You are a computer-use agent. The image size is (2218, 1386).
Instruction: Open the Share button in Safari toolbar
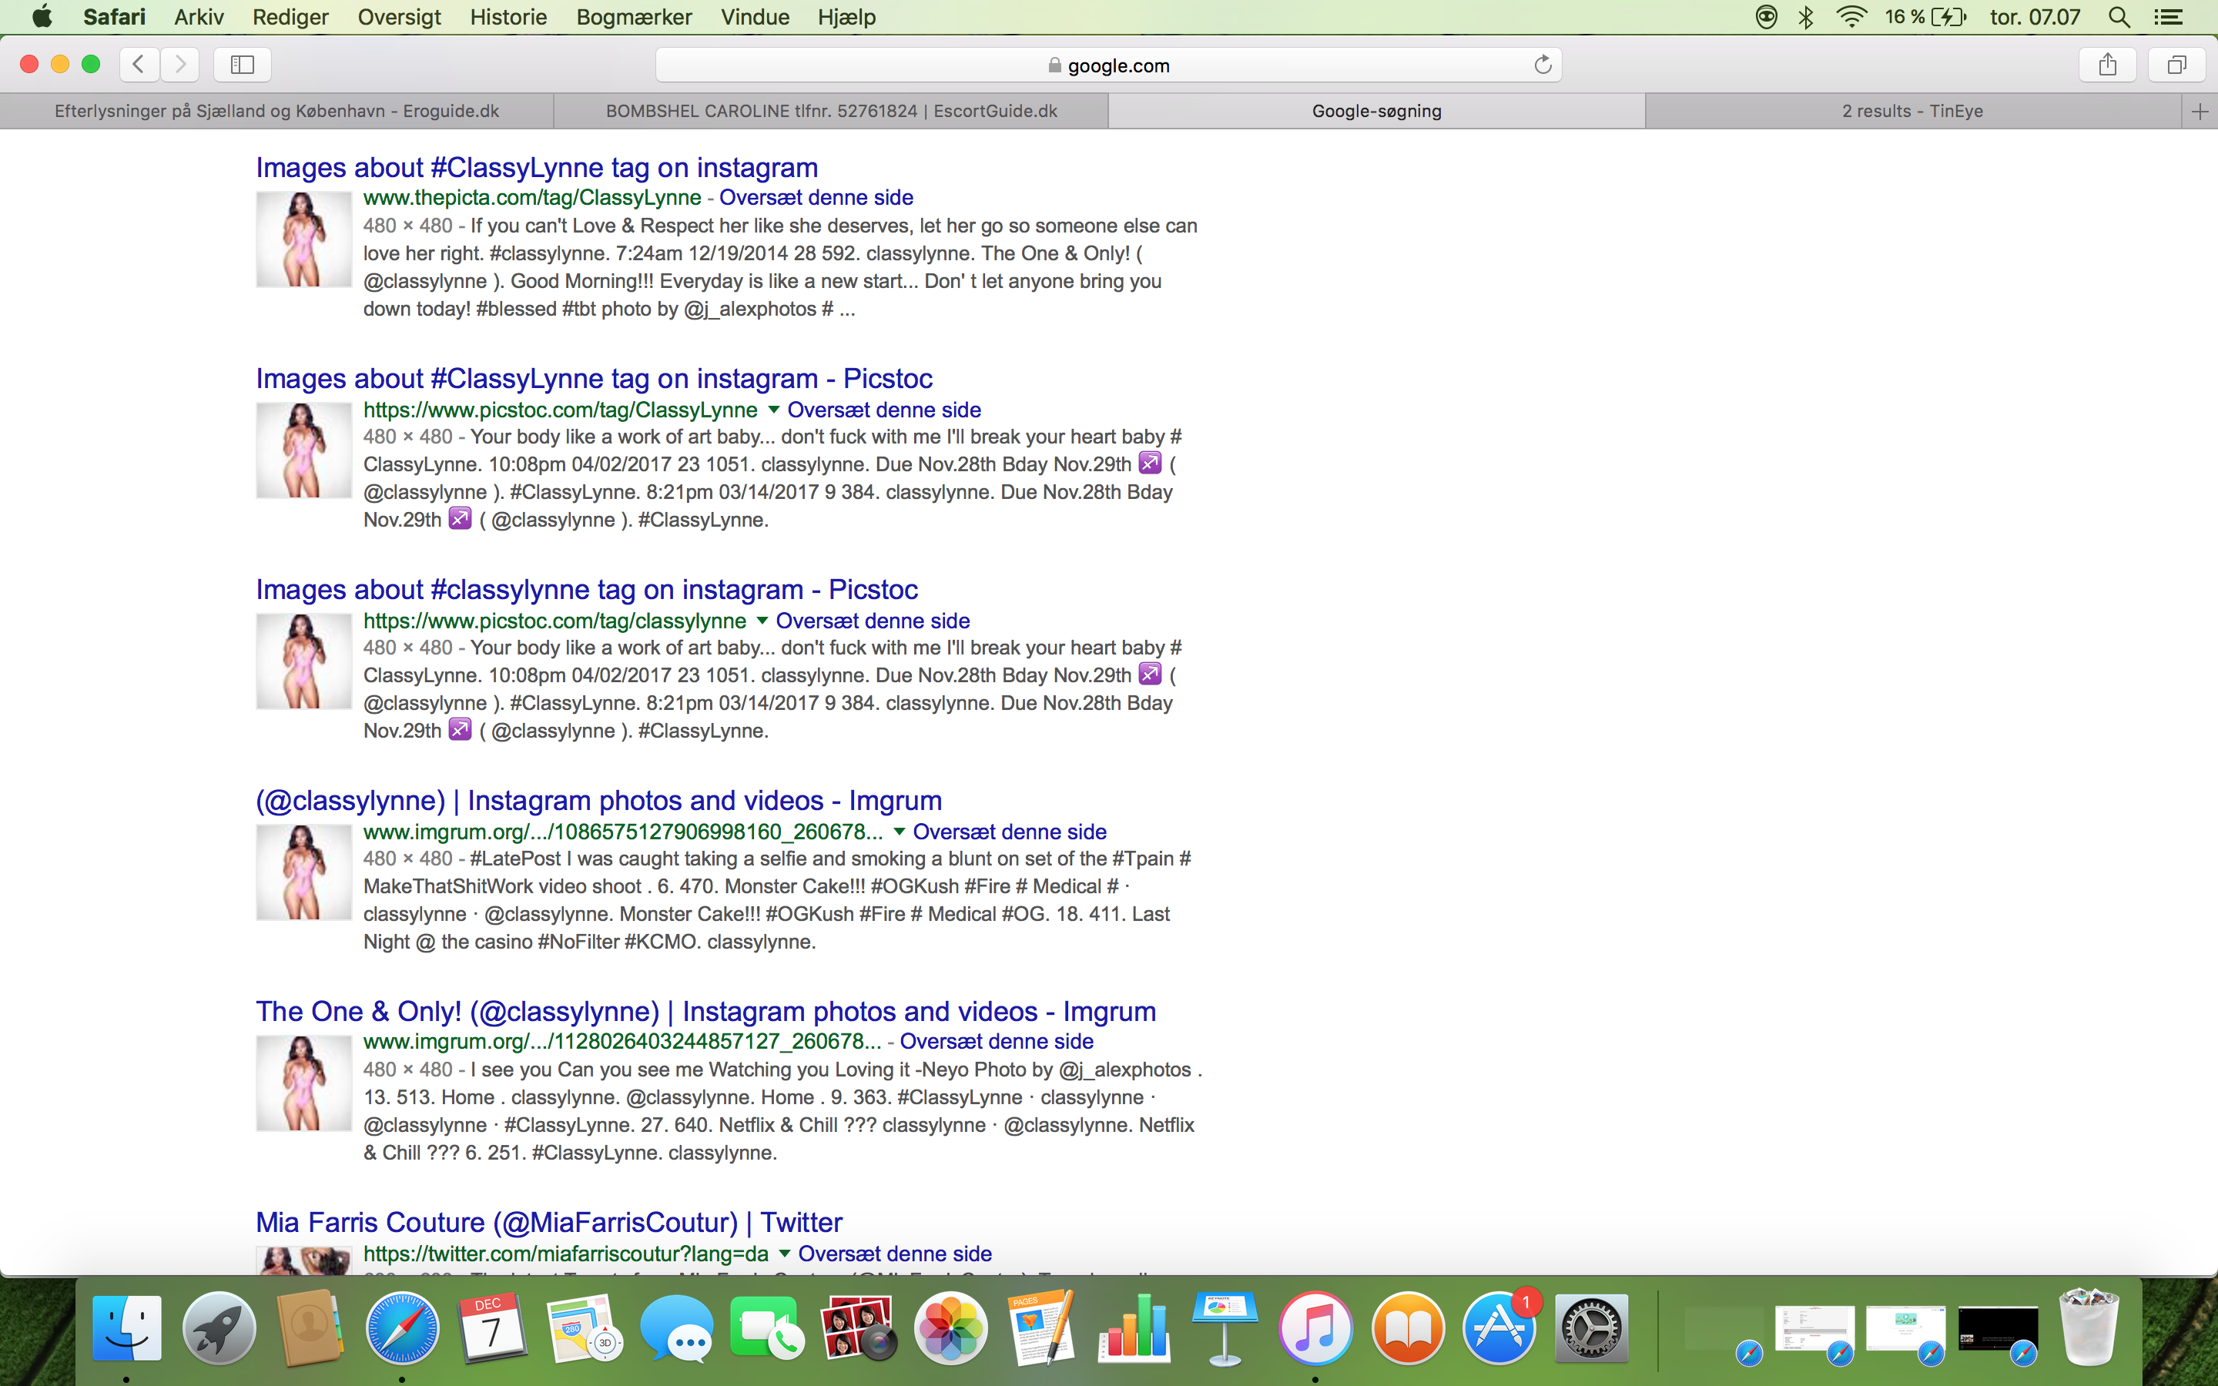pyautogui.click(x=2108, y=64)
